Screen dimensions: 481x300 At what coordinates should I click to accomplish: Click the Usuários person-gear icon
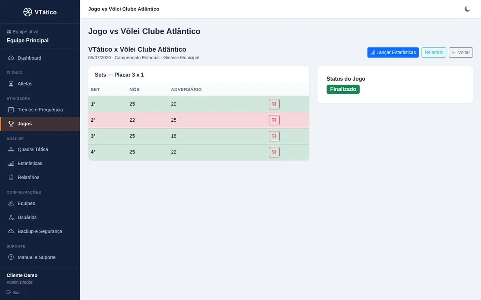point(11,217)
